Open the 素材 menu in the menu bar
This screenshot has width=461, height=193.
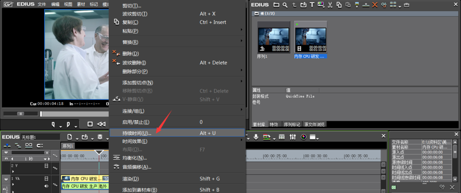[x=81, y=5]
